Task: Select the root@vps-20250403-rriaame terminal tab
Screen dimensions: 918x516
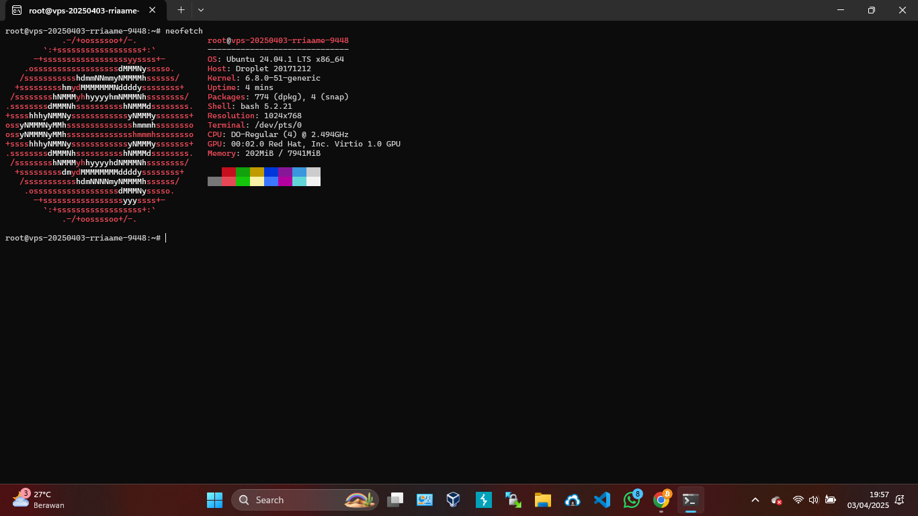Action: pos(83,10)
